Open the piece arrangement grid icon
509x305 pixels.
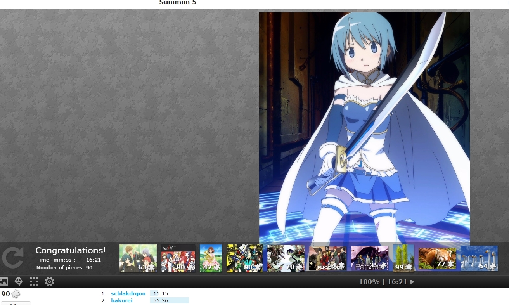[x=34, y=282]
